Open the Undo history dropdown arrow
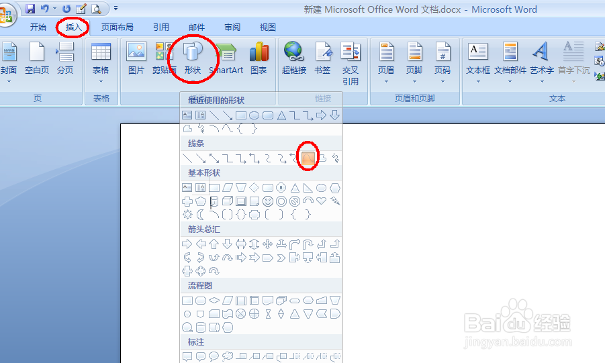This screenshot has height=363, width=605. pos(54,9)
